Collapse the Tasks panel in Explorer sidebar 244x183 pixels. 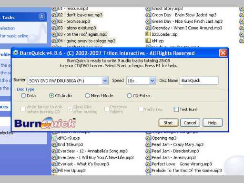click(41, 17)
